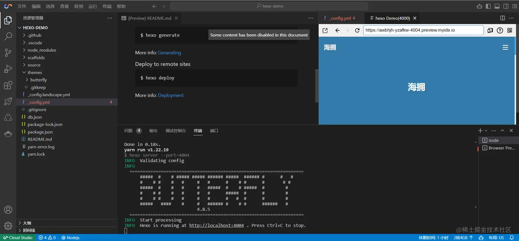Open the AI assistant robot icon
519x241 pixels.
(x=479, y=6)
